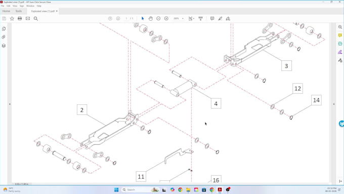This screenshot has height=194, width=344.
Task: Select the arrow Selection tool
Action: click(x=143, y=19)
